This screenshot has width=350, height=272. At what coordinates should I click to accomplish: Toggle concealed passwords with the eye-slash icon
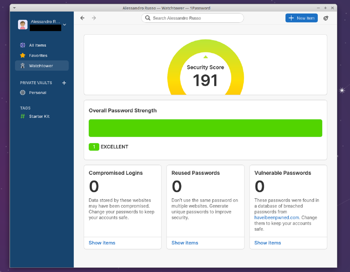tap(326, 18)
